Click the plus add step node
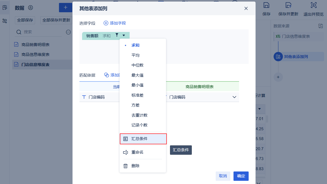The width and height of the screenshot is (327, 184). [278, 77]
